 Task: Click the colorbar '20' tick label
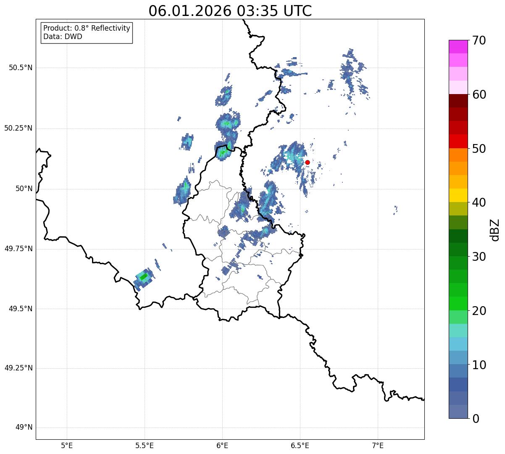tap(479, 311)
